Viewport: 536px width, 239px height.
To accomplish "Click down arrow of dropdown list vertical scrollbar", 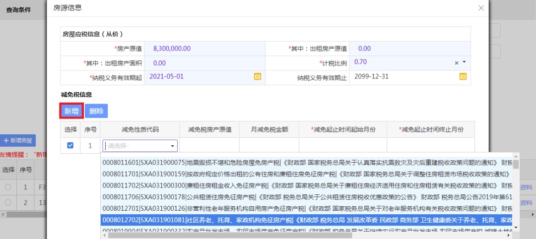I will click(516, 228).
